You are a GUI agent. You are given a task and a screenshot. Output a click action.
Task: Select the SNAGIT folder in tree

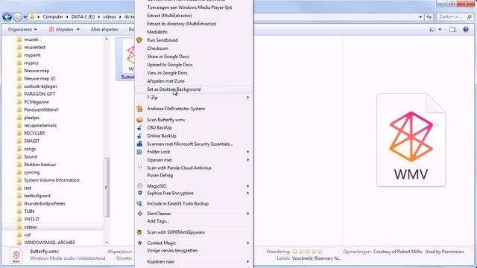point(31,141)
